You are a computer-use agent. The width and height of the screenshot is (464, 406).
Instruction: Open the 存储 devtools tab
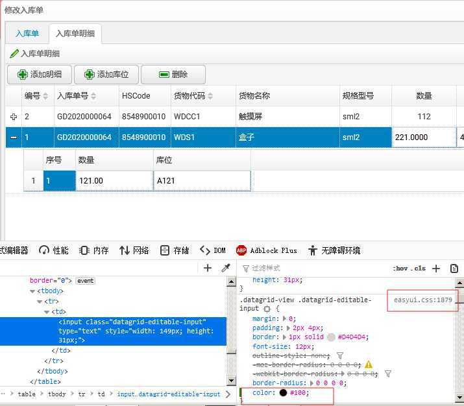coord(175,250)
